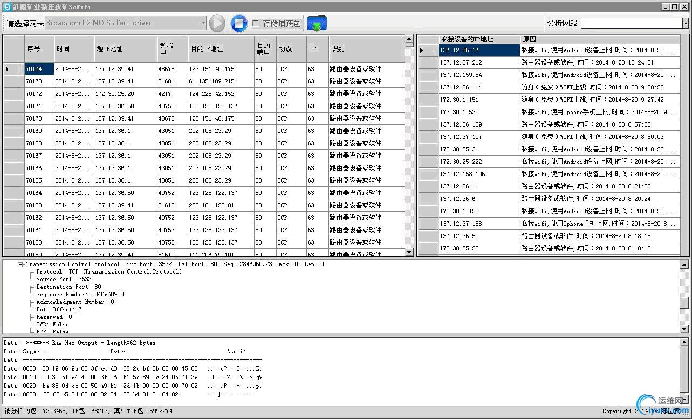Collapse the Transmission Control Protocol tree node
This screenshot has height=419, width=692.
tap(20, 264)
